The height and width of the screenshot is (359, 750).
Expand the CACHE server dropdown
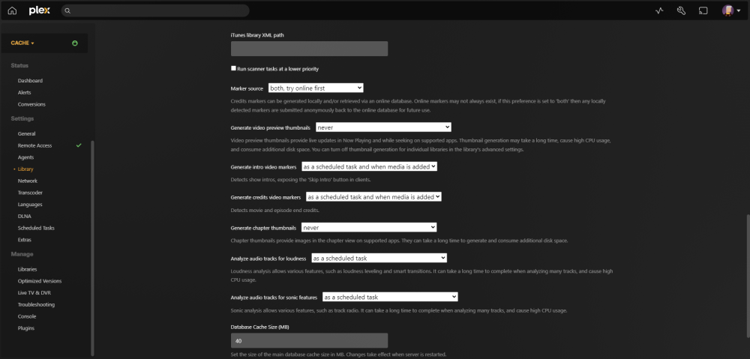(x=22, y=43)
